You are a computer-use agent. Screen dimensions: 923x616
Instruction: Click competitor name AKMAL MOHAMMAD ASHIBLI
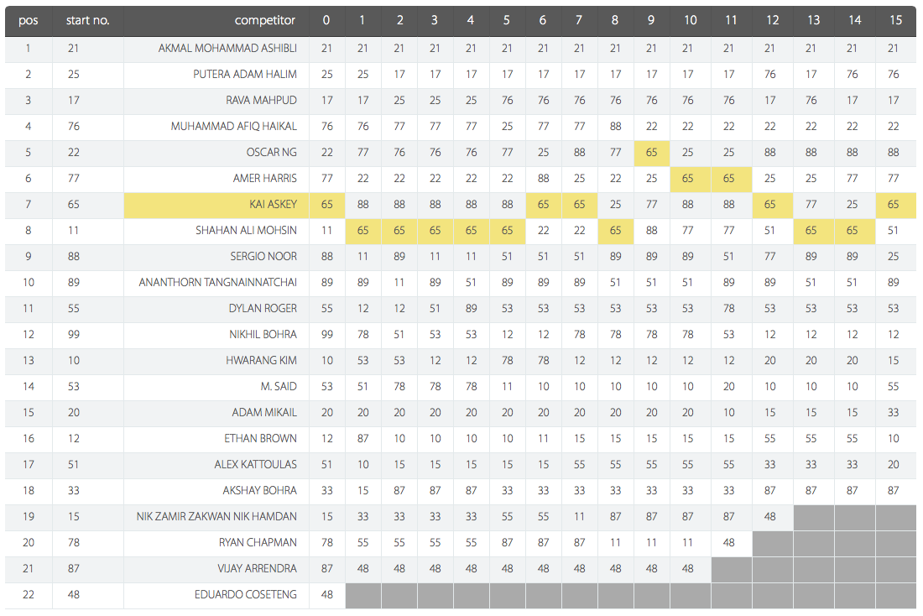pyautogui.click(x=227, y=49)
